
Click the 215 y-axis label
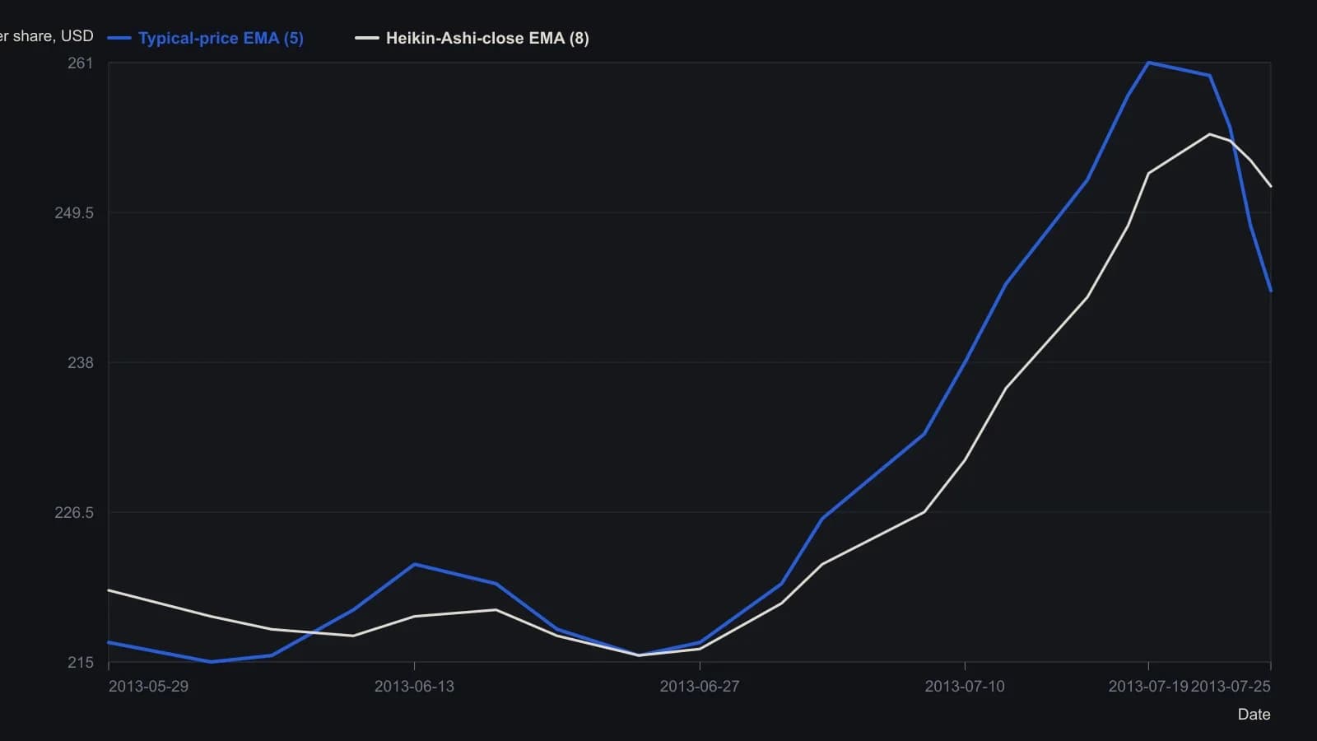(81, 663)
